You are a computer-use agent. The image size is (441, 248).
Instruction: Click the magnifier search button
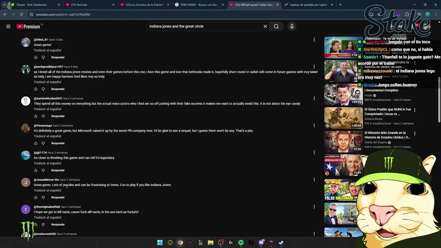coord(276,26)
